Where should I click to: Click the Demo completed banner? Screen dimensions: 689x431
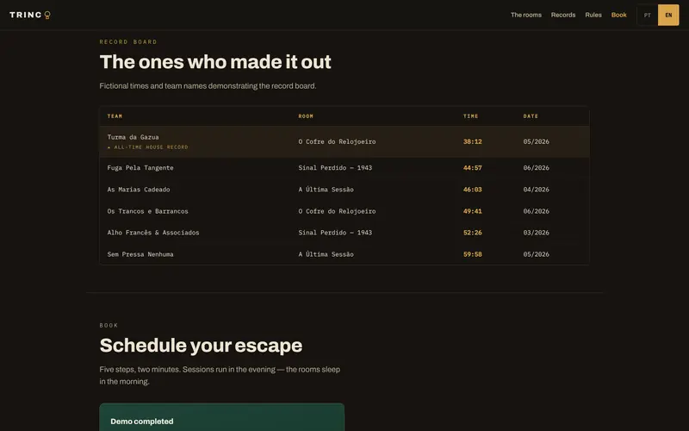pyautogui.click(x=222, y=417)
